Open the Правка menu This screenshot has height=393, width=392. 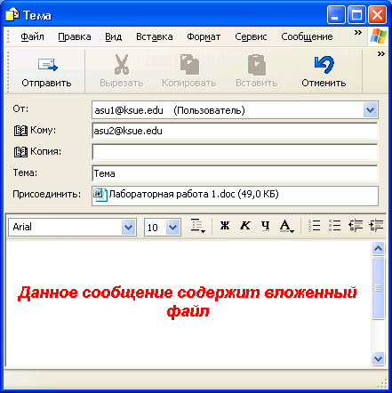(x=75, y=37)
